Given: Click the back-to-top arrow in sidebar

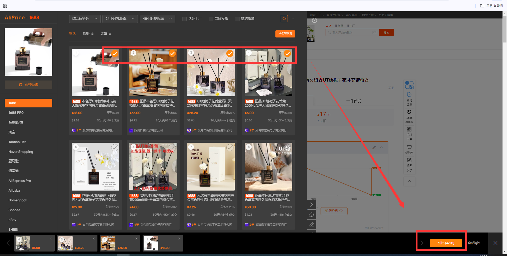Looking at the screenshot, I should (409, 181).
